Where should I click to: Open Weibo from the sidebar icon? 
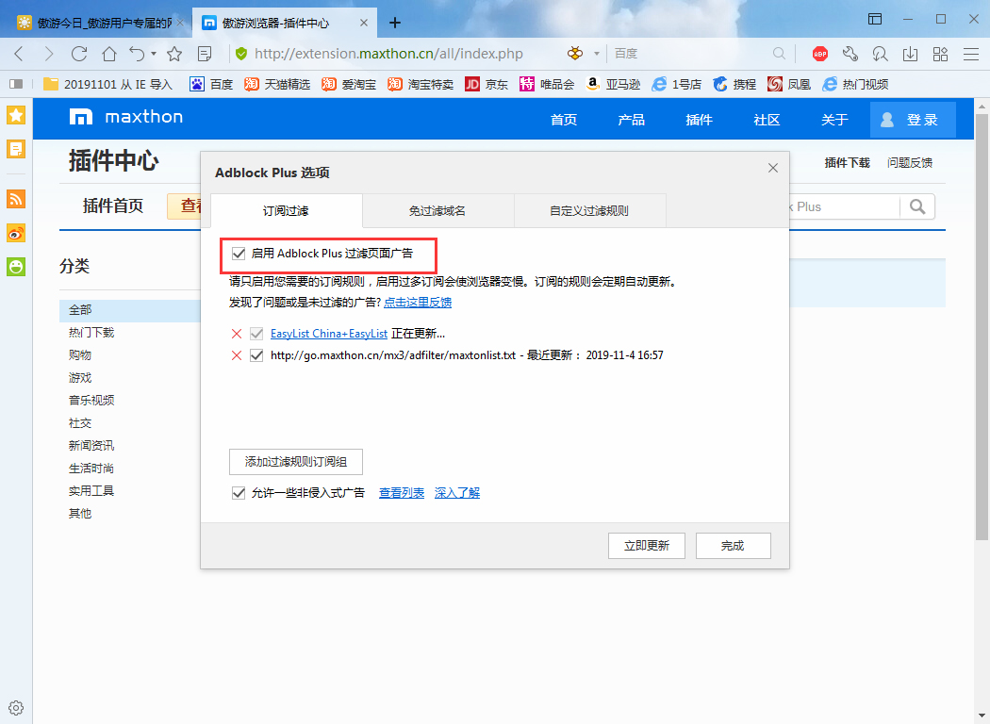tap(15, 233)
